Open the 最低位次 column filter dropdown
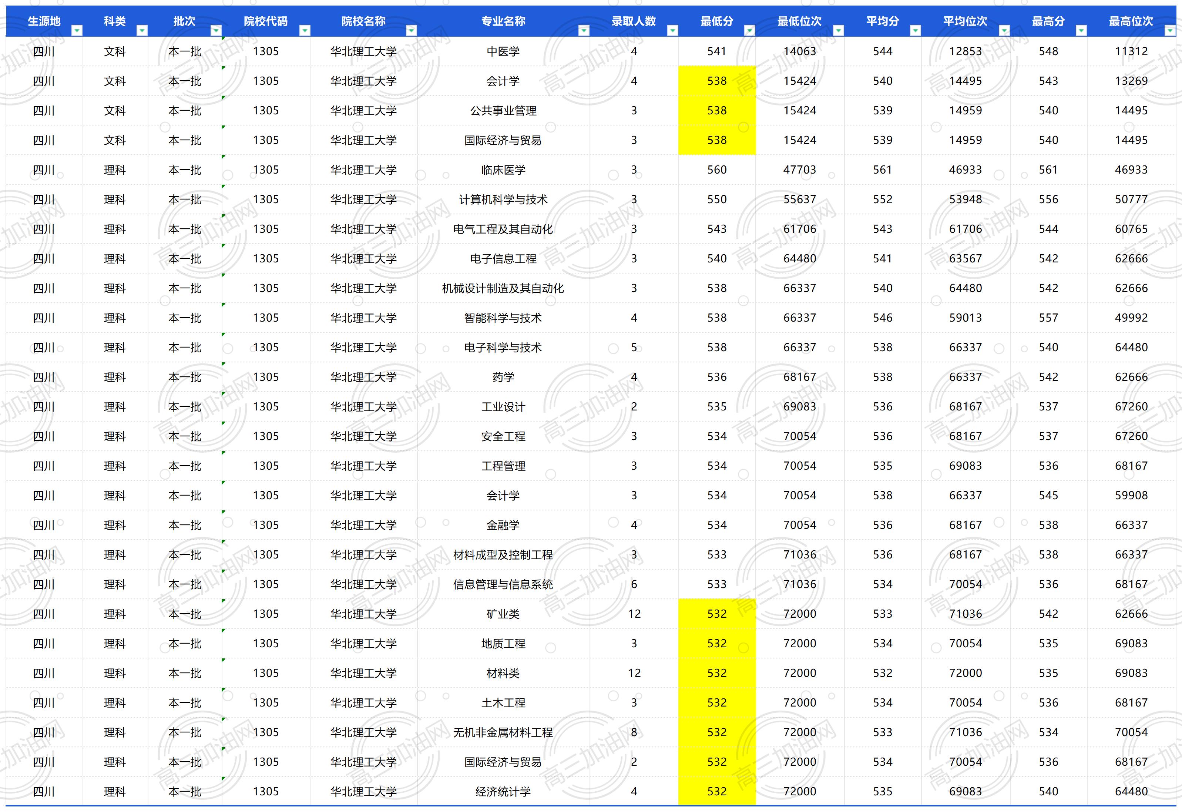 838,30
